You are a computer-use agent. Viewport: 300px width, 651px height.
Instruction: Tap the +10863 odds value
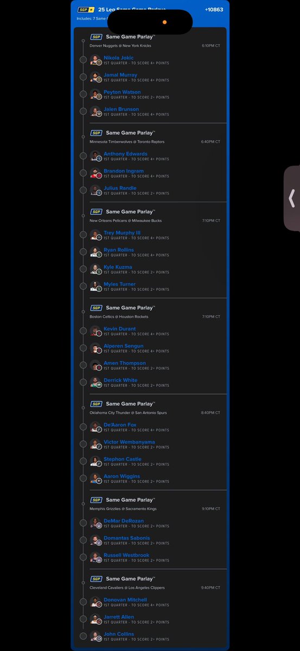214,10
